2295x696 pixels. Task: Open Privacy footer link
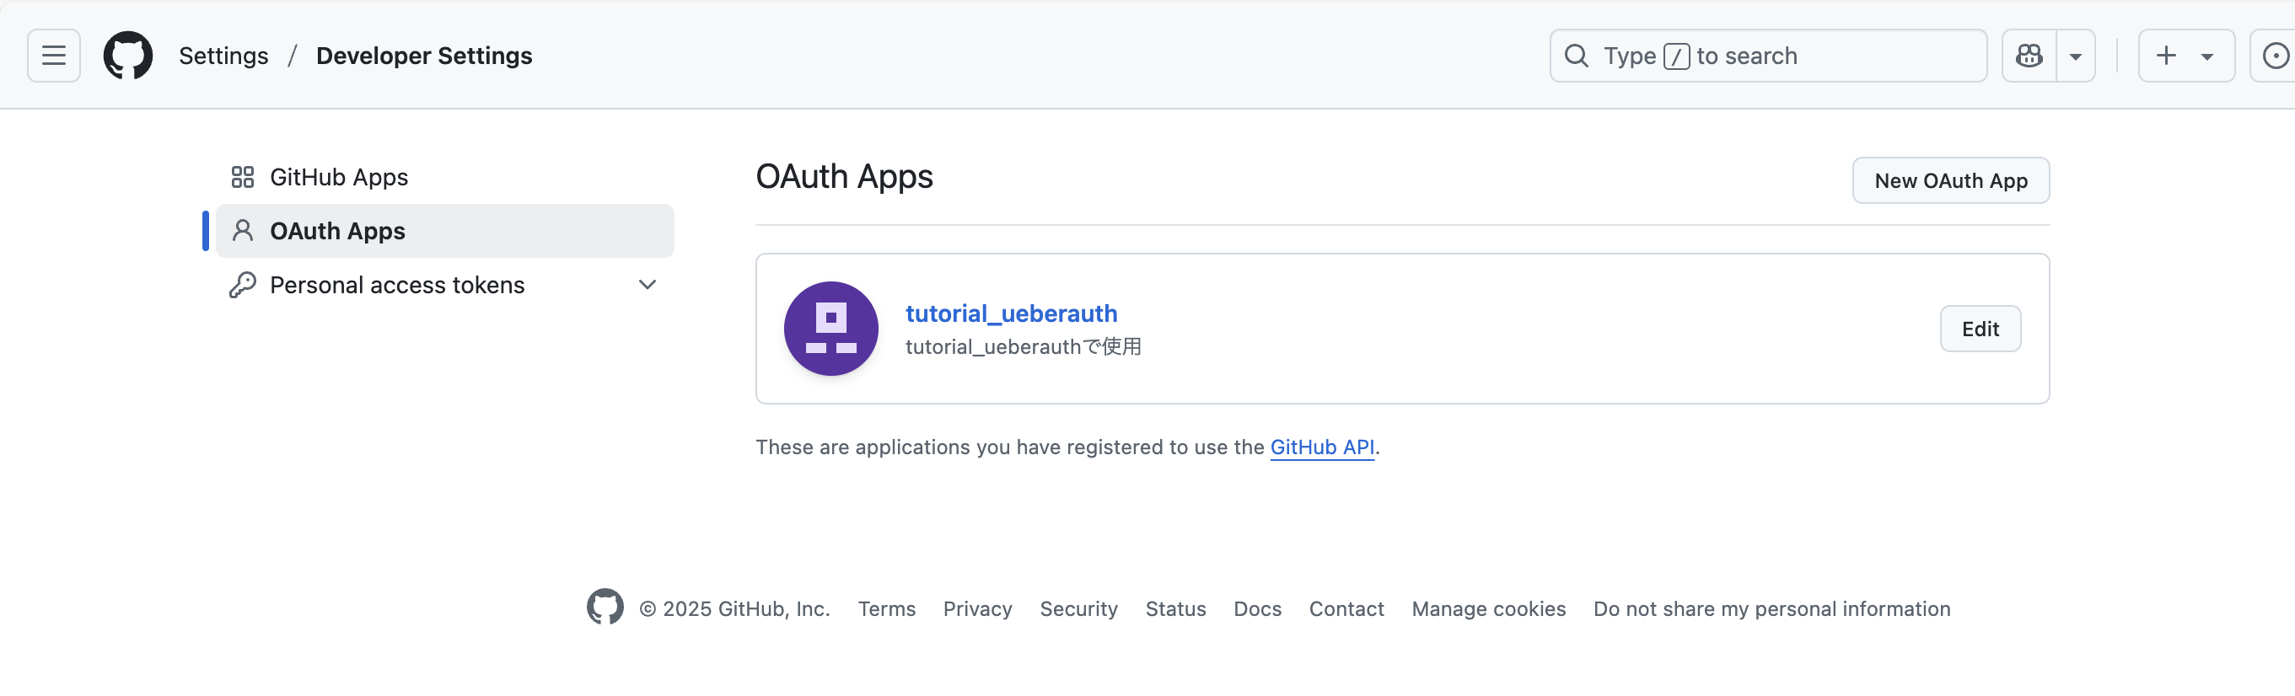point(977,608)
